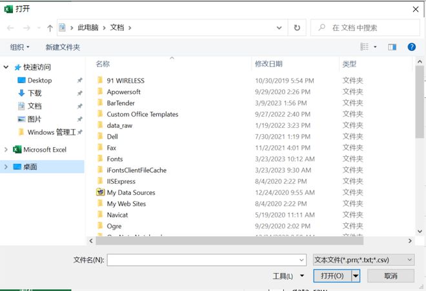
Task: Select the Dell folder
Action: point(112,137)
